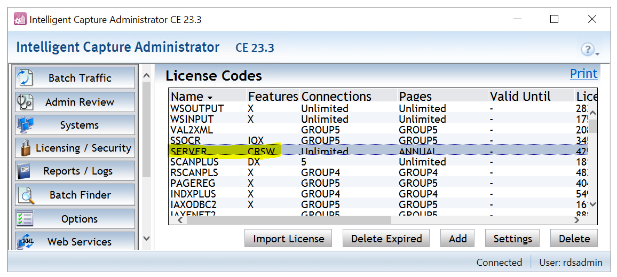Open the Batch Traffic section
Viewport: 617px width, 277px height.
pyautogui.click(x=75, y=78)
